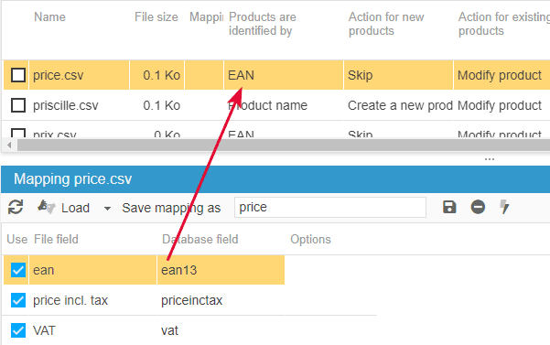This screenshot has width=550, height=345.
Task: Click the Load mapping icon
Action: coord(47,207)
